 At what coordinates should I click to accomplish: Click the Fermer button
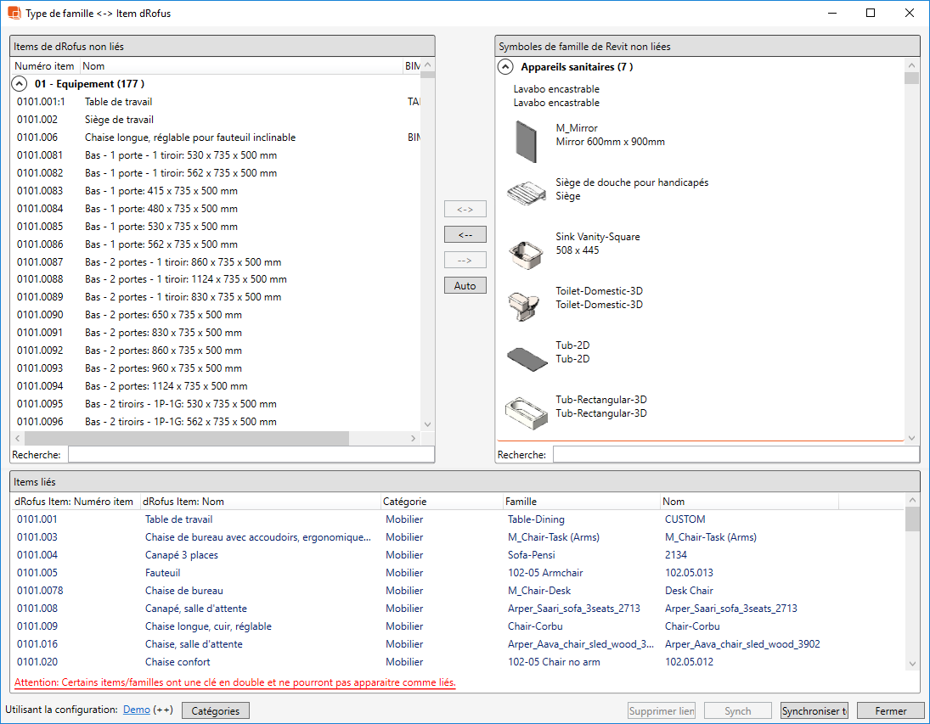pos(890,710)
